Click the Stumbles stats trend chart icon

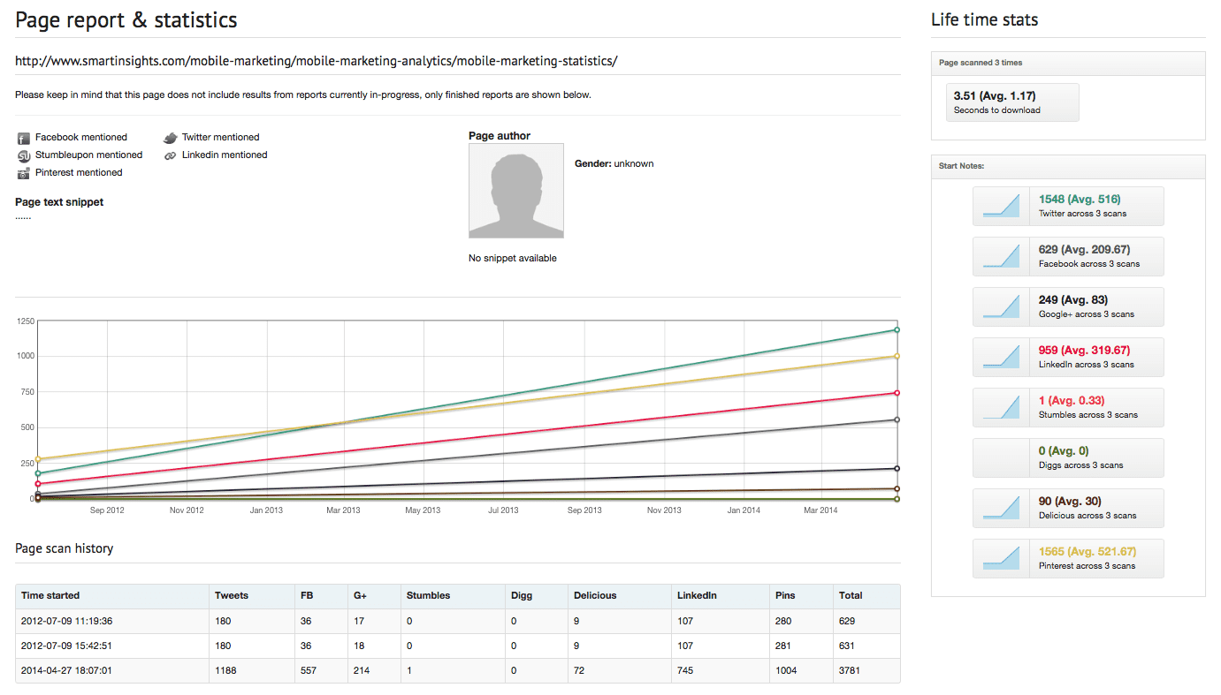[1002, 407]
